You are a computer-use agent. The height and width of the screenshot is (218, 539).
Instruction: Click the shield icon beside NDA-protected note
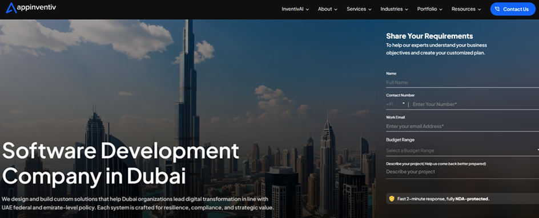(x=392, y=199)
